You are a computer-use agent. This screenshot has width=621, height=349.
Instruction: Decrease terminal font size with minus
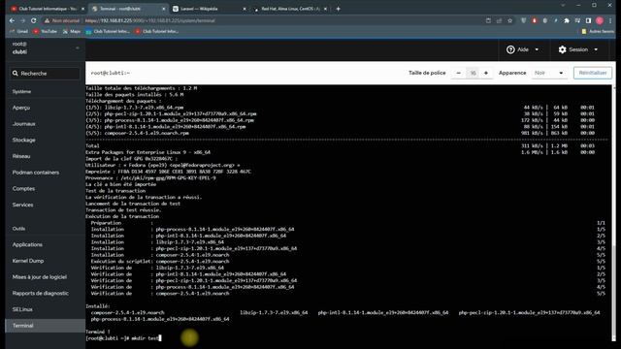[459, 73]
